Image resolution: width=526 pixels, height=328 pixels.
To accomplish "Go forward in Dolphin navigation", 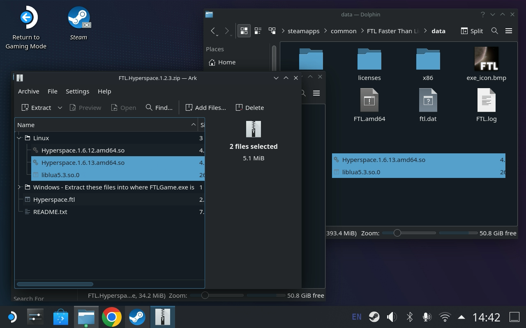I will (x=227, y=31).
